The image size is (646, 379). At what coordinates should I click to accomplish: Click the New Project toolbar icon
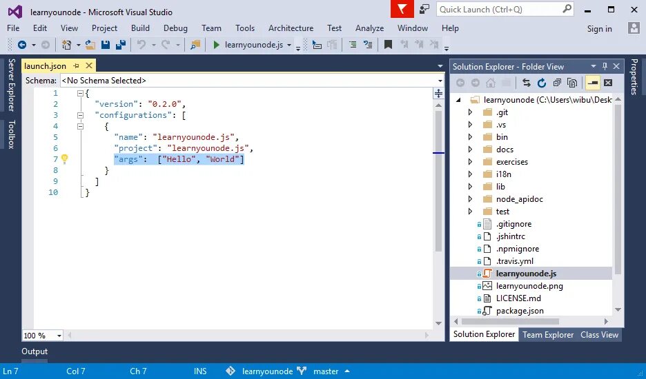coord(66,45)
